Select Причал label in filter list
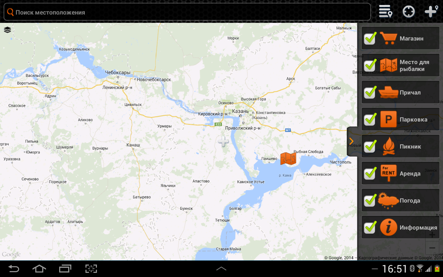 tap(410, 92)
